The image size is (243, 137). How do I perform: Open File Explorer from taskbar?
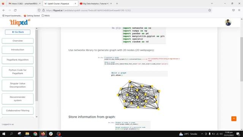tap(27, 134)
